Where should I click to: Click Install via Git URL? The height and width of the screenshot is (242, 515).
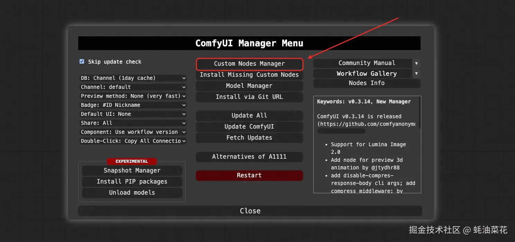[x=249, y=97]
